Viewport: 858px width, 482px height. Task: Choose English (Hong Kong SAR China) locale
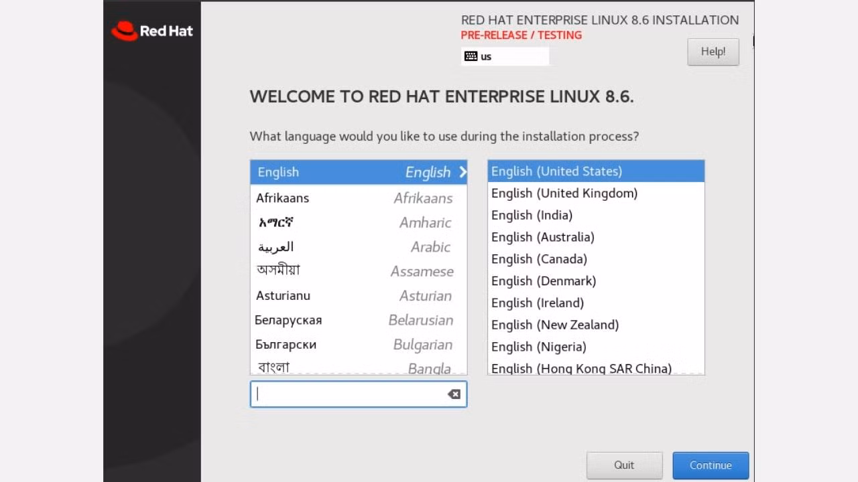pyautogui.click(x=596, y=368)
